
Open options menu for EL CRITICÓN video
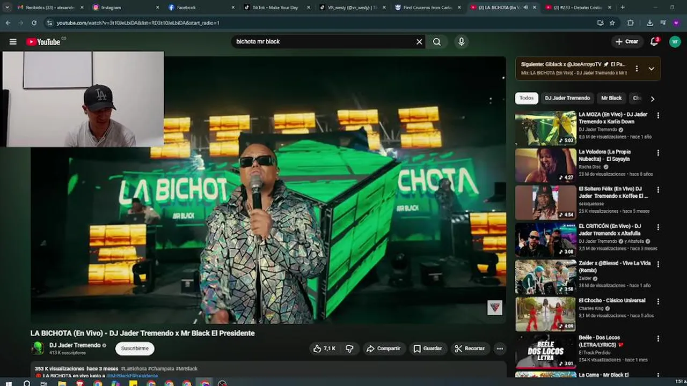click(x=658, y=227)
